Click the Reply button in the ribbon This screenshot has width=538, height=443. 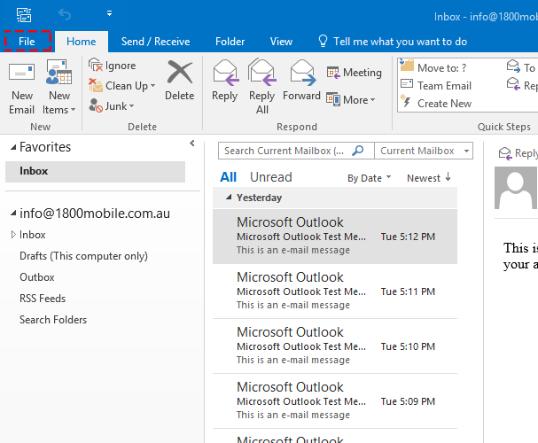[225, 81]
